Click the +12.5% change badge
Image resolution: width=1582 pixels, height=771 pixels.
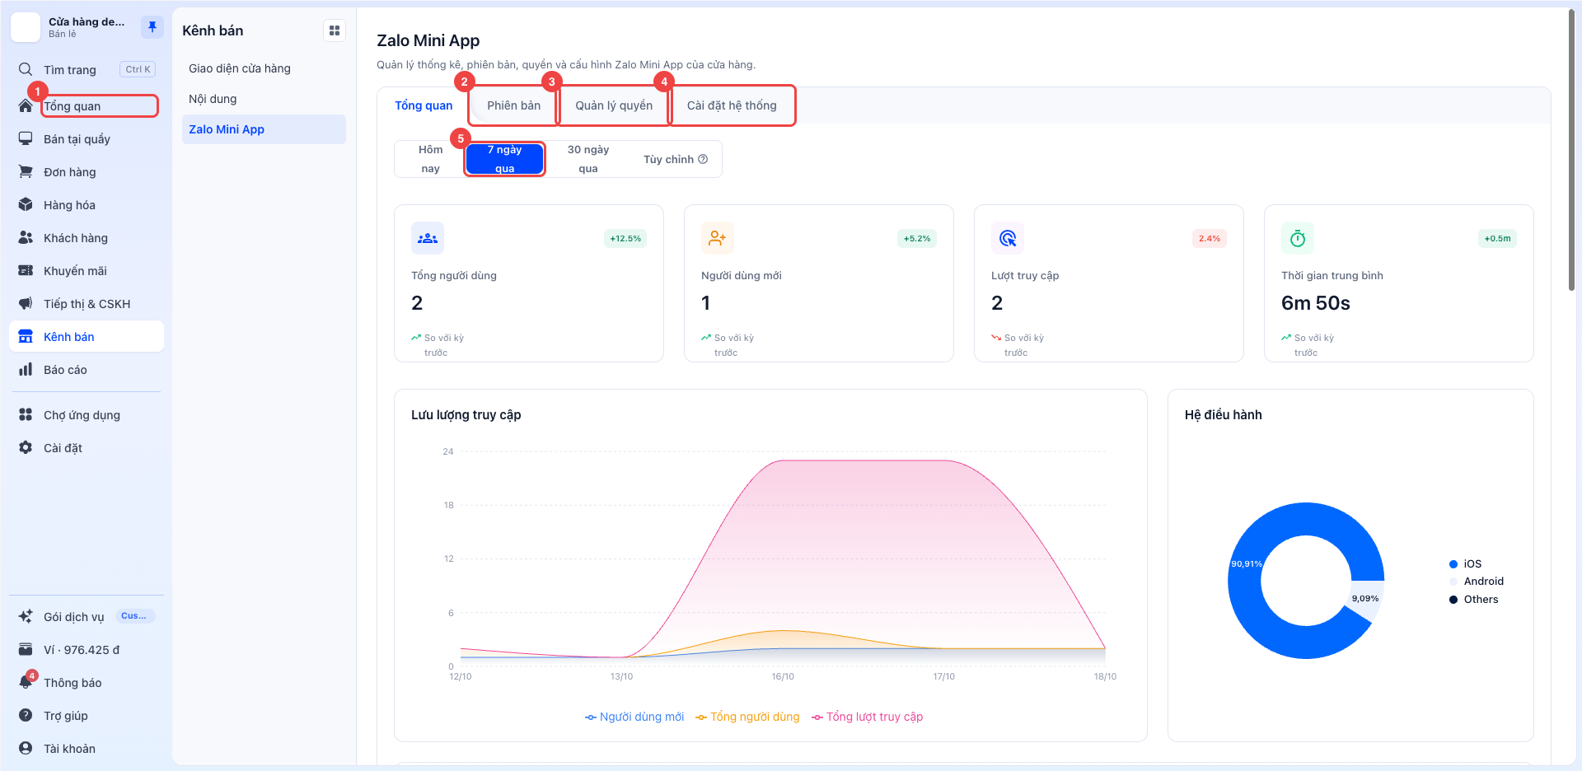[x=625, y=238]
